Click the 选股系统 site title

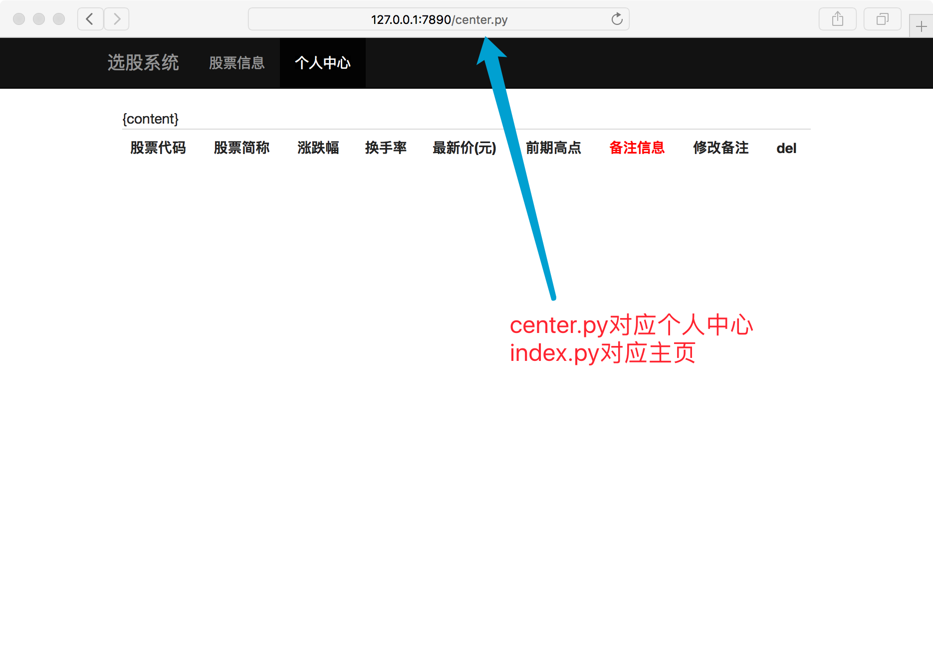[143, 63]
